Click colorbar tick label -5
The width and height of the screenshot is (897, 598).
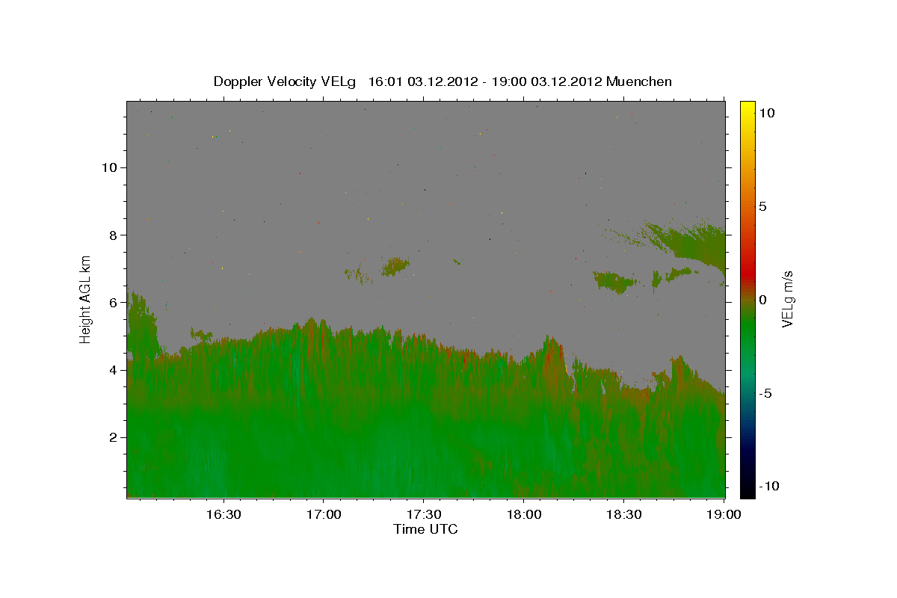(x=767, y=393)
